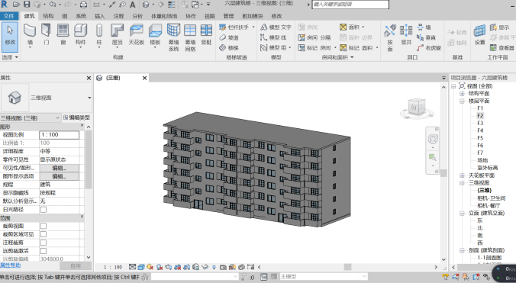Select the Stair (楼梯) tool
The image size is (516, 283).
229,47
